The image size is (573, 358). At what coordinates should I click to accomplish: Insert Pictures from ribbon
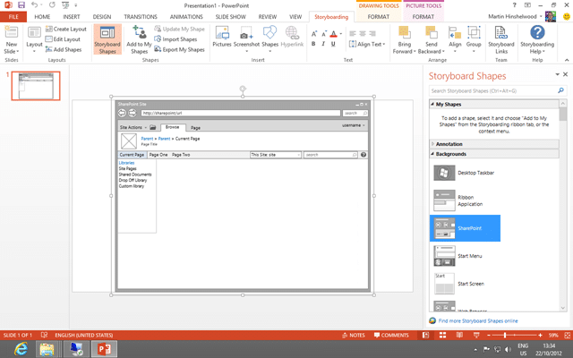point(222,37)
